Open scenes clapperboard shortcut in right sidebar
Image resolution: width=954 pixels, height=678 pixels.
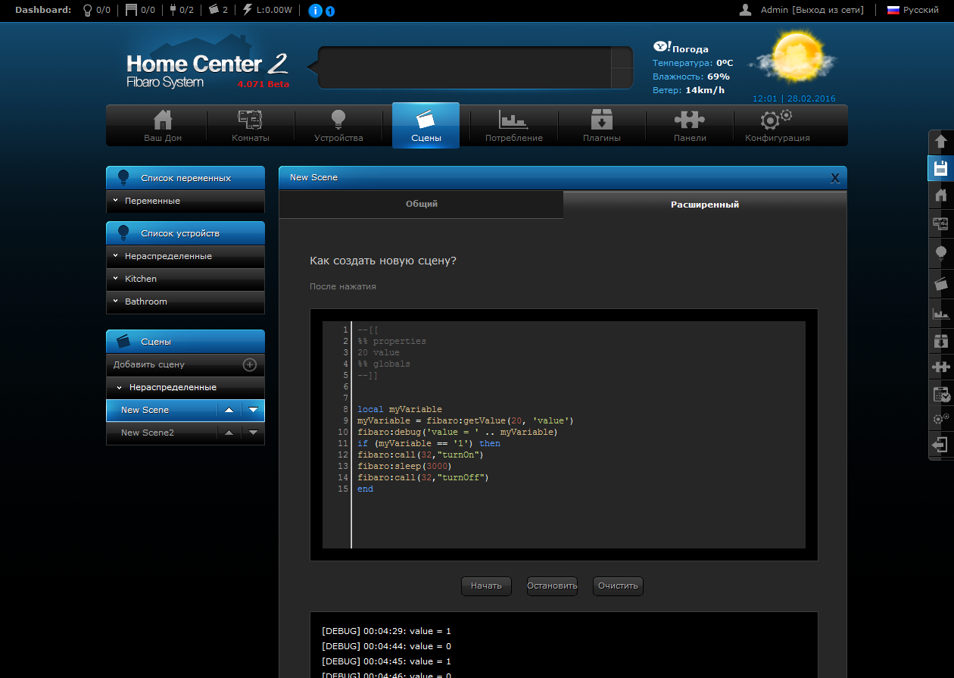941,283
